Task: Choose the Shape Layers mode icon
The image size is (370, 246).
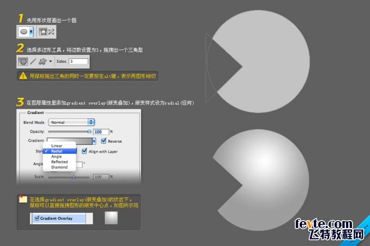Action: click(43, 32)
